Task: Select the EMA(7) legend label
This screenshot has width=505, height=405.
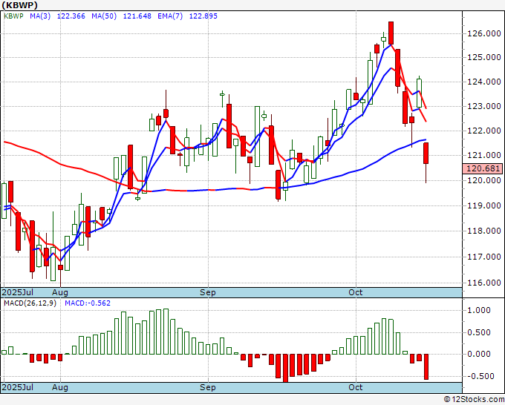Action: 170,16
